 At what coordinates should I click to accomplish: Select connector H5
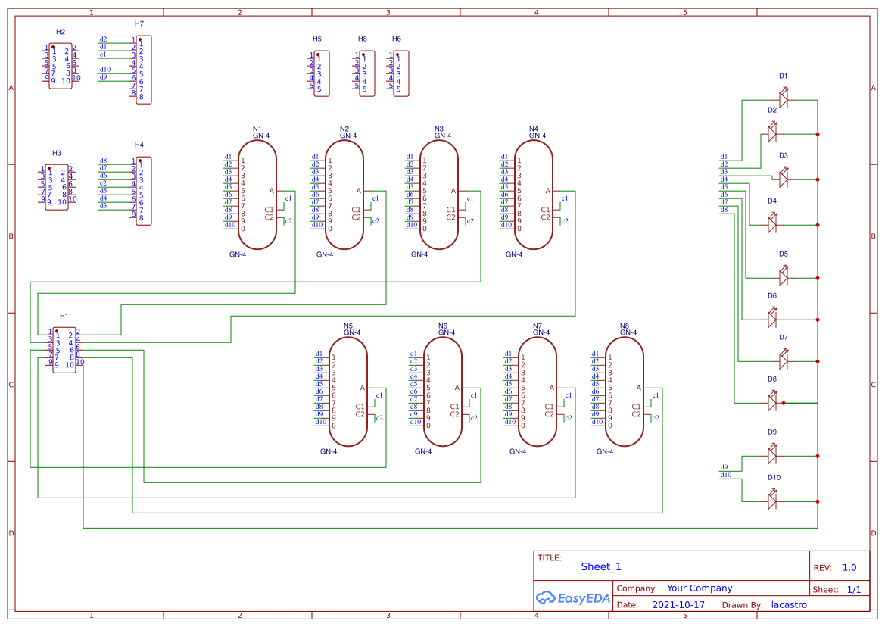point(321,73)
